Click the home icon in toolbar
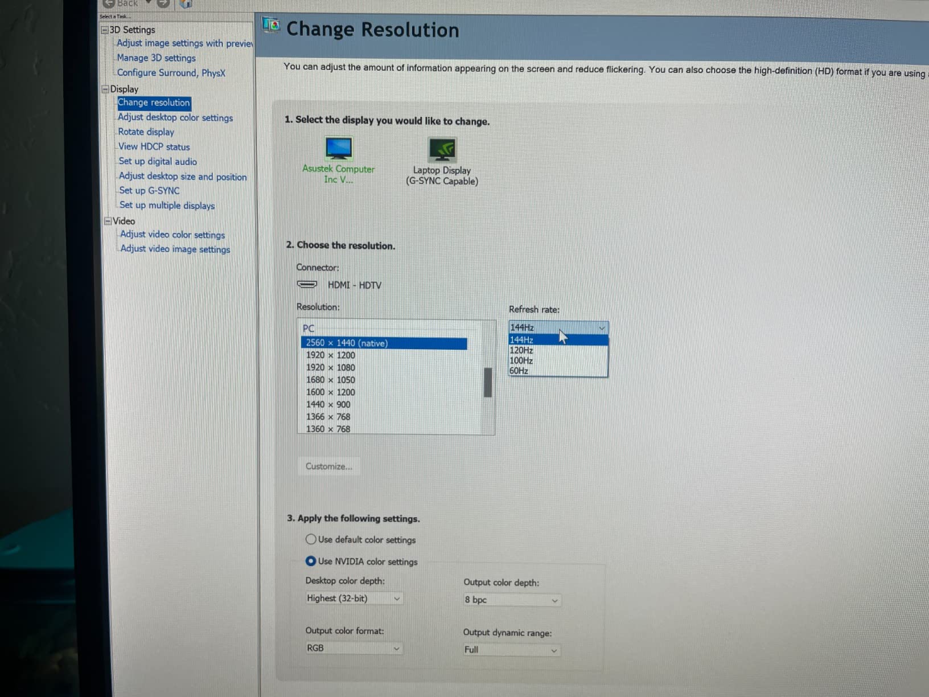This screenshot has height=697, width=929. (186, 4)
